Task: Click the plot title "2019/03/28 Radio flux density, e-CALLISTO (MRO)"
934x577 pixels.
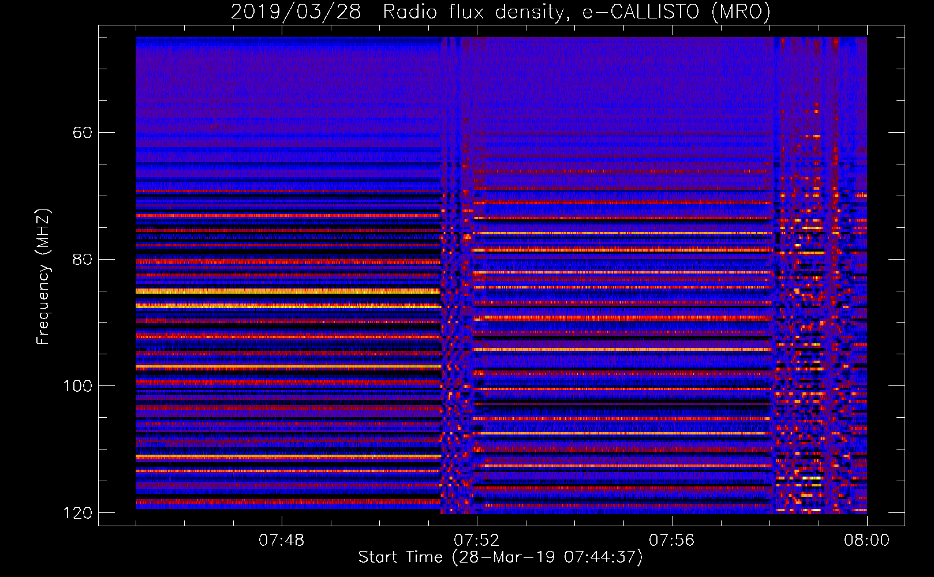Action: pos(500,12)
